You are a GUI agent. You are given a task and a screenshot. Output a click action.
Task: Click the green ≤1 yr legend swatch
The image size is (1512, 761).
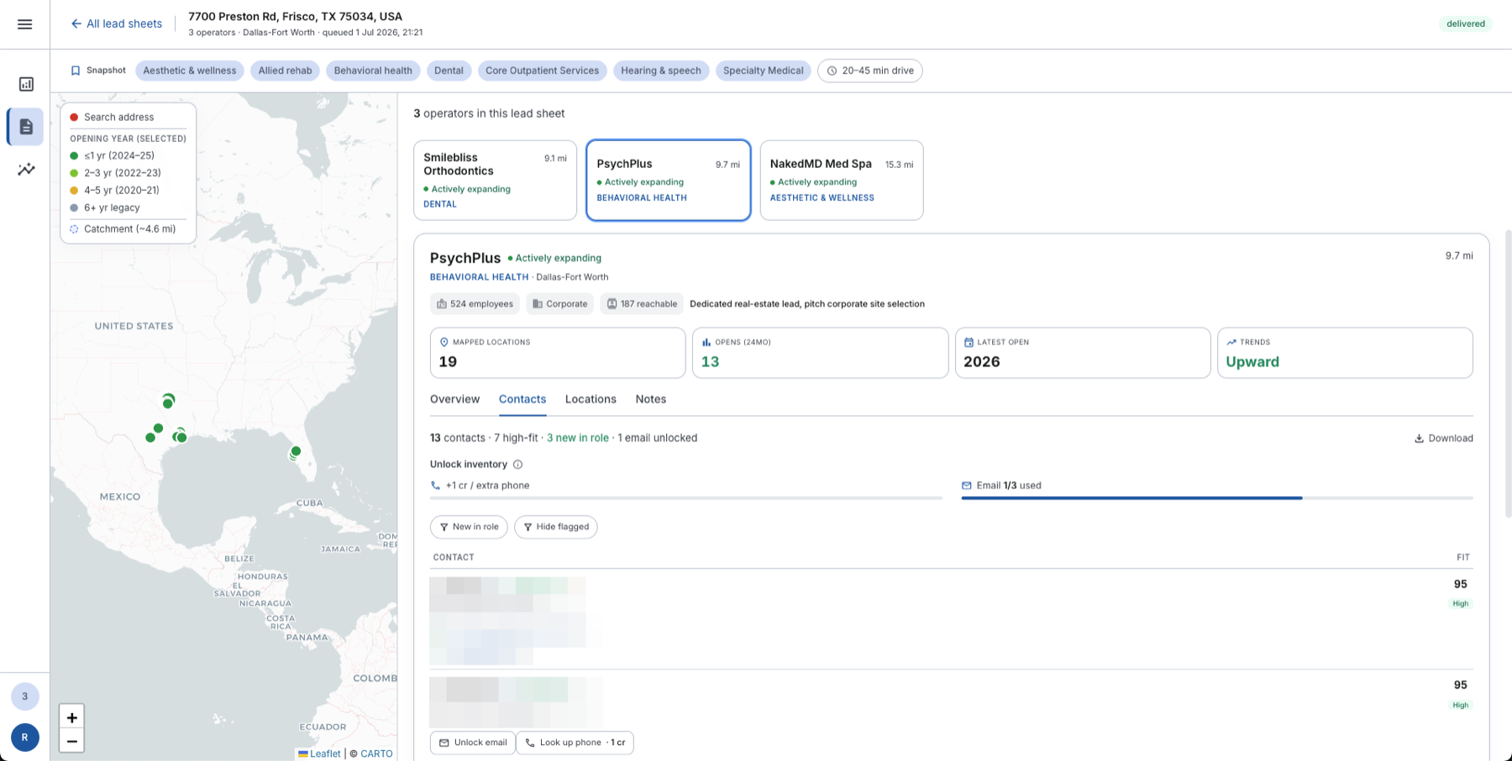click(x=74, y=155)
